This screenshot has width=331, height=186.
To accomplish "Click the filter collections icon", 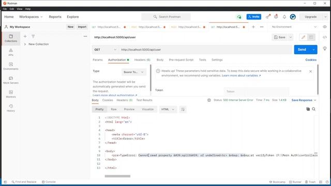I will coord(33,36).
